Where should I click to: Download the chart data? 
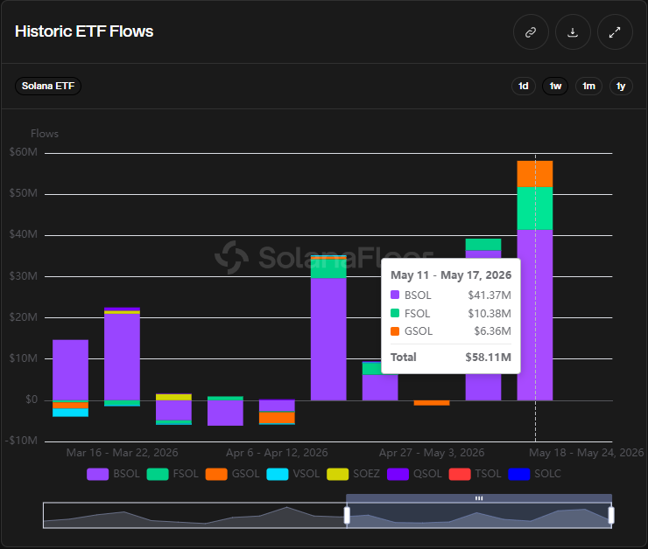573,32
